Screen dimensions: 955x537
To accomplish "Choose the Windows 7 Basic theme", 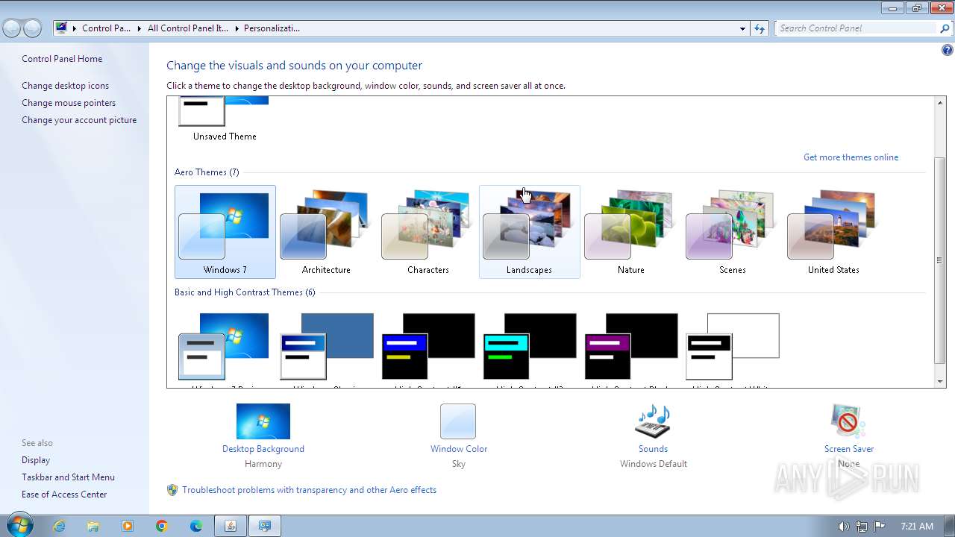I will (225, 349).
